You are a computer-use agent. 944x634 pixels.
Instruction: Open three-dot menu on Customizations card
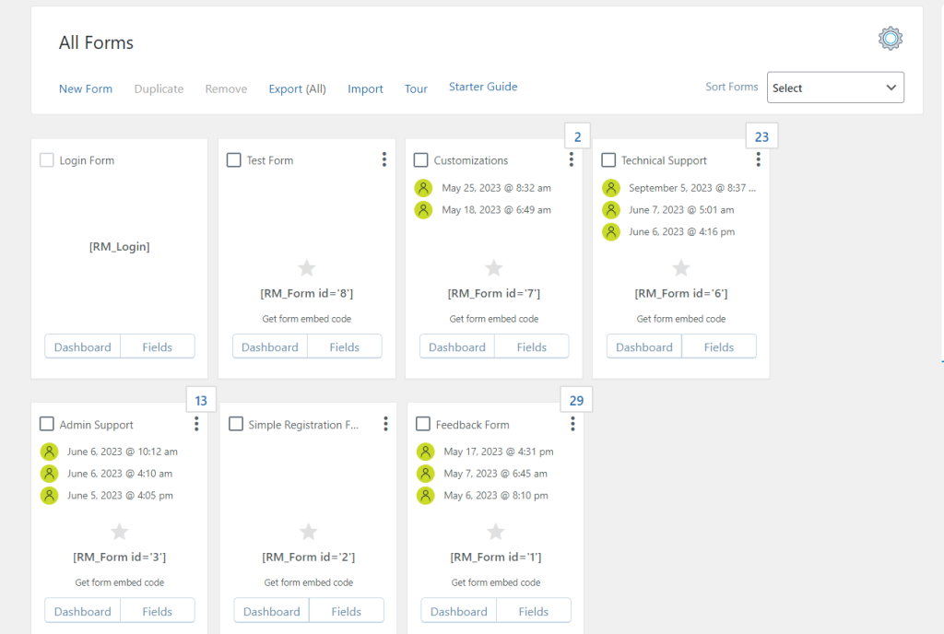click(572, 160)
